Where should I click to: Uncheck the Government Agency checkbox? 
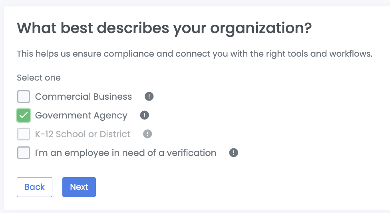[24, 115]
